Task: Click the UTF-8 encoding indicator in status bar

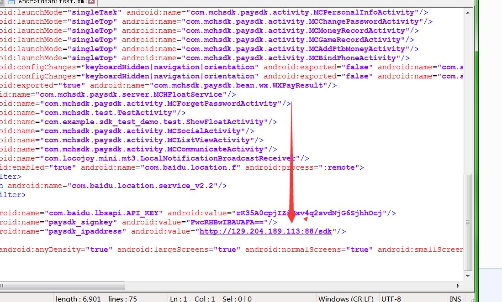Action: pyautogui.click(x=391, y=299)
